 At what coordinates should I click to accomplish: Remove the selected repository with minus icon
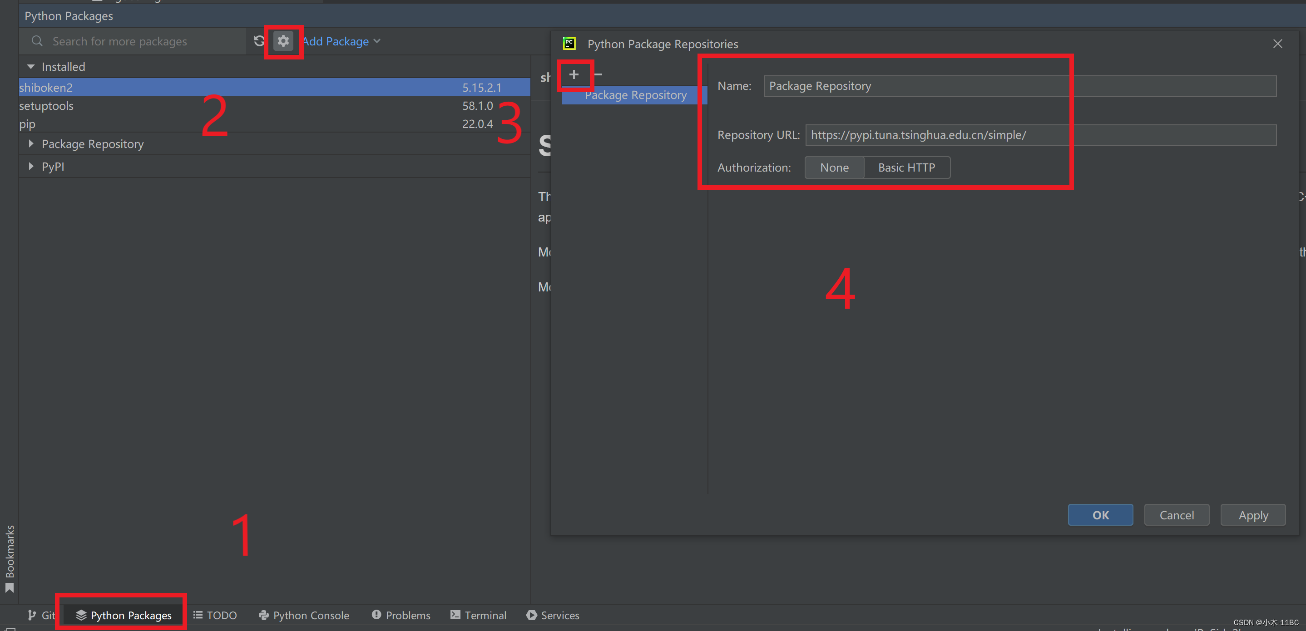[x=599, y=74]
